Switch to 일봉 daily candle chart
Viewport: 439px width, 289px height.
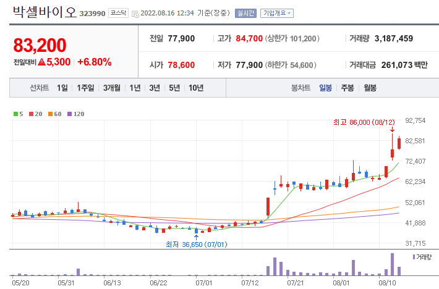pos(325,88)
